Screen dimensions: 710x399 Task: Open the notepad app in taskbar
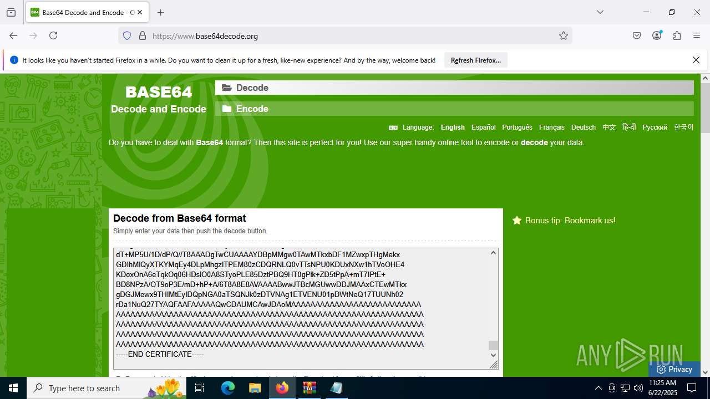tap(336, 388)
